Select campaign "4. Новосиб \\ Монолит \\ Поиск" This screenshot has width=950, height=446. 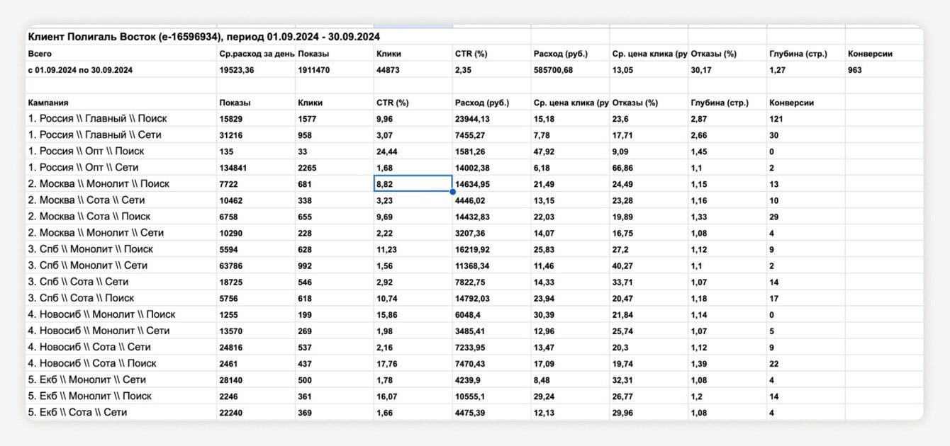pyautogui.click(x=102, y=314)
